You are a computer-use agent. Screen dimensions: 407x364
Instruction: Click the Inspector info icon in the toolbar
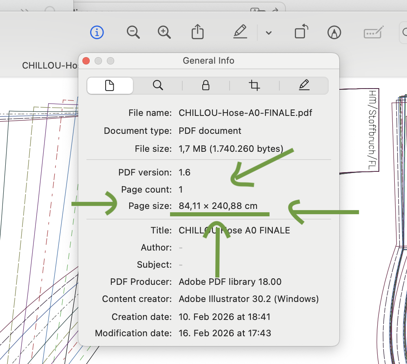(x=97, y=32)
